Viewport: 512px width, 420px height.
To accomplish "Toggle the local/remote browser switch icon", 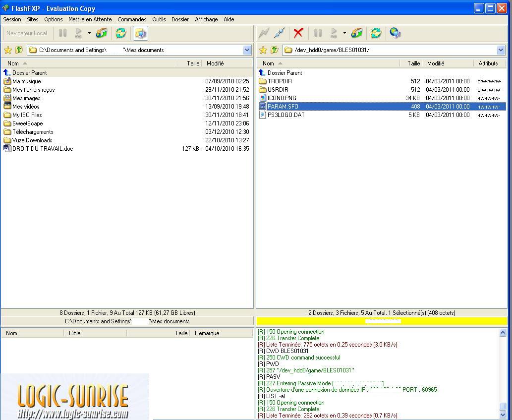I will tap(141, 33).
